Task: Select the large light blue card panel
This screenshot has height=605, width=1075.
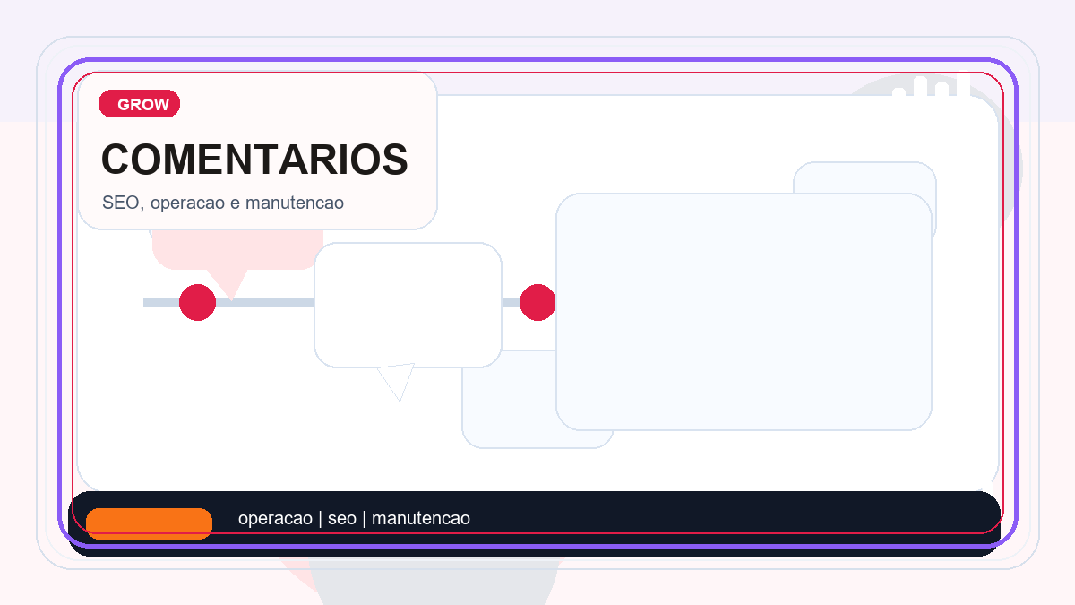Action: tap(744, 311)
